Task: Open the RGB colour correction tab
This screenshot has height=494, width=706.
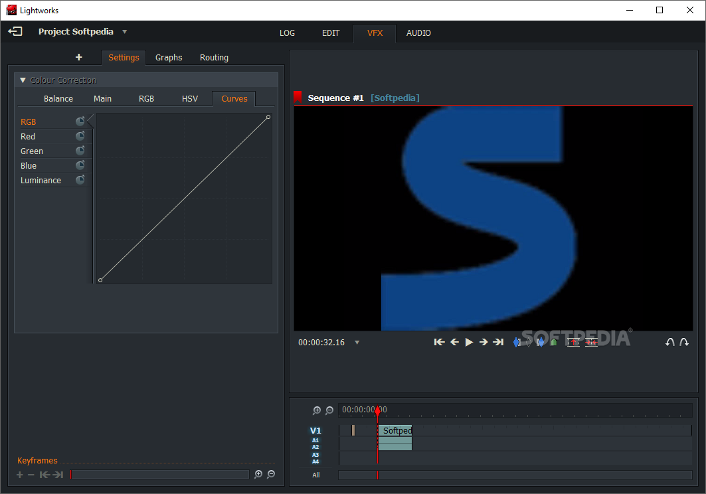Action: [146, 99]
